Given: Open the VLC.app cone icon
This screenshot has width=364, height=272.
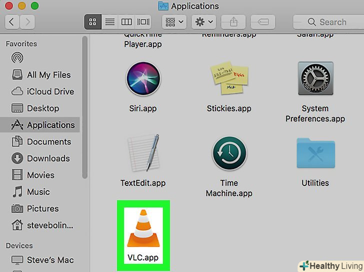Looking at the screenshot, I should pos(143,228).
